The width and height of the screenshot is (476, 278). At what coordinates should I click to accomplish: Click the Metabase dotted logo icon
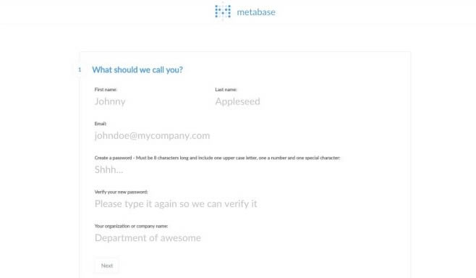pos(223,12)
